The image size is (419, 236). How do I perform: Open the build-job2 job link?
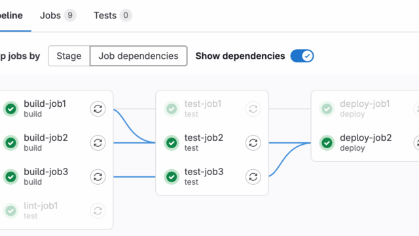point(46,138)
